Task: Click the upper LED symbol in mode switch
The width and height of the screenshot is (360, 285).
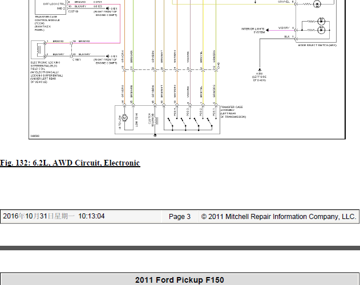Action: [321, 21]
